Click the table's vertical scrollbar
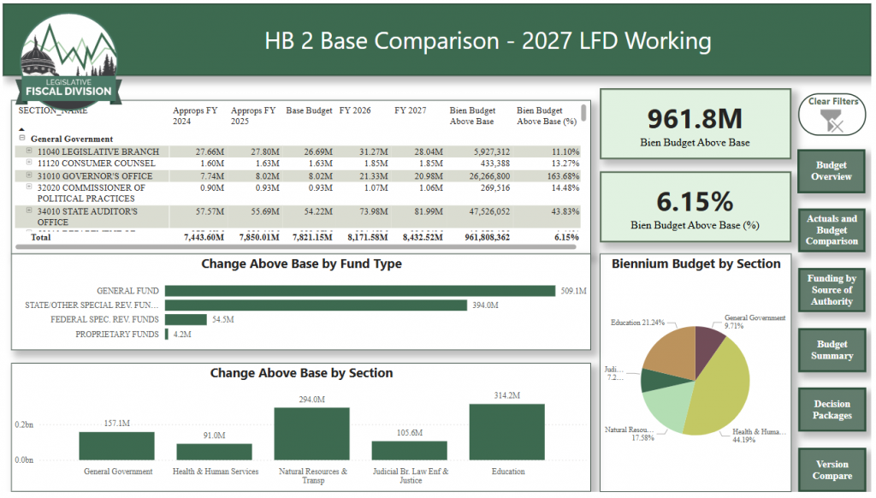 click(584, 114)
